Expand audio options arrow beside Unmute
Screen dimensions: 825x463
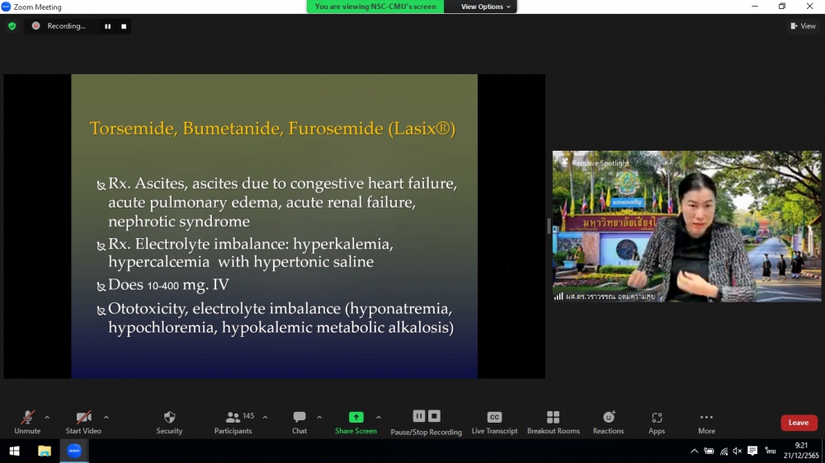click(47, 417)
